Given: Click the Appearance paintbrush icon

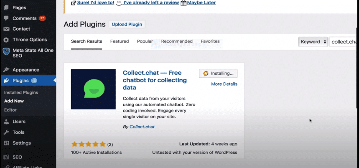Looking at the screenshot, I should tap(6, 70).
